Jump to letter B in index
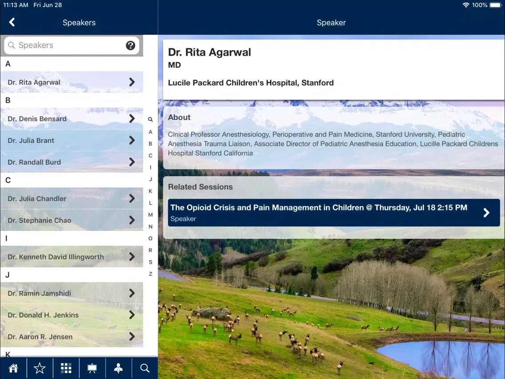This screenshot has width=505, height=379. (150, 144)
